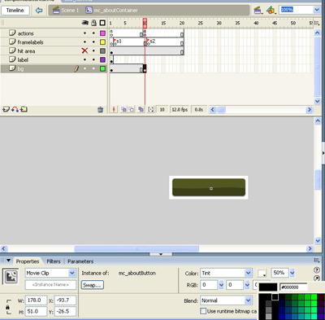Screen dimensions: 325x320
Task: Open the 50% tint amount dropdown
Action: pos(292,273)
